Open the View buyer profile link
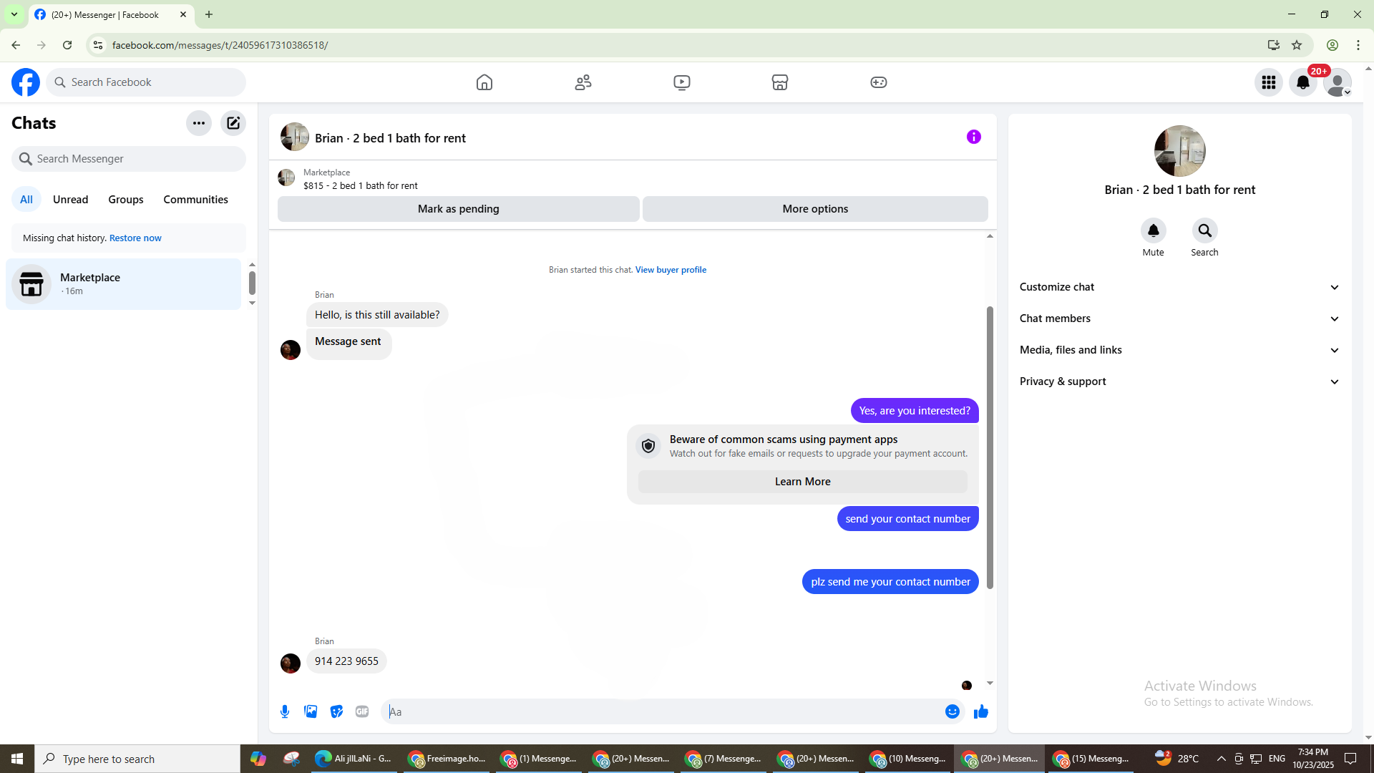Viewport: 1374px width, 773px height. 671,270
